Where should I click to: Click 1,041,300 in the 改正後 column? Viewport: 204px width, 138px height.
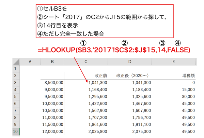pos(130,83)
